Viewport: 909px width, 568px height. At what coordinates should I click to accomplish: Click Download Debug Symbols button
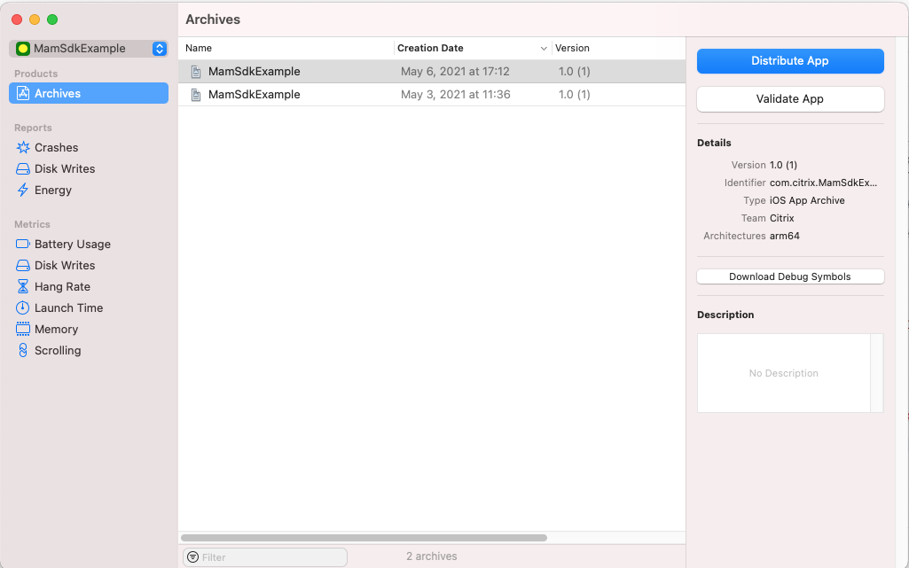click(x=790, y=276)
